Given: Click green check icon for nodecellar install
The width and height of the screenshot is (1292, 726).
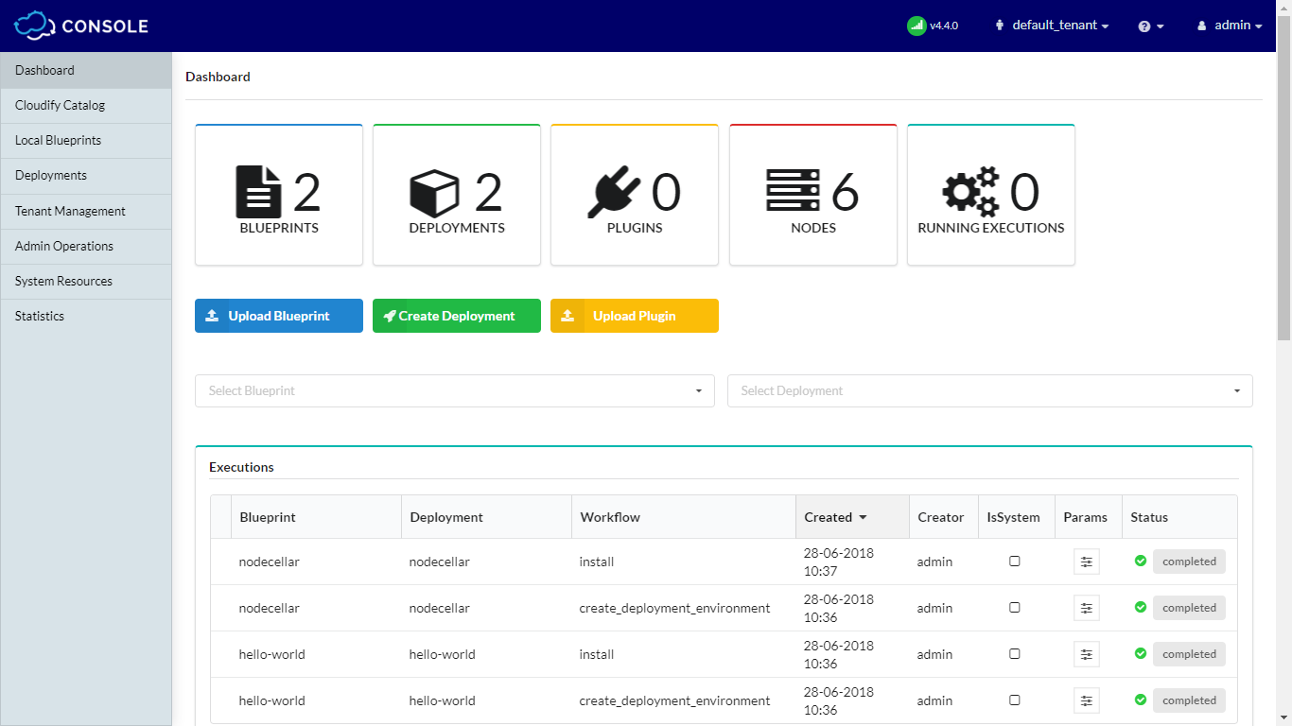Looking at the screenshot, I should pos(1141,561).
